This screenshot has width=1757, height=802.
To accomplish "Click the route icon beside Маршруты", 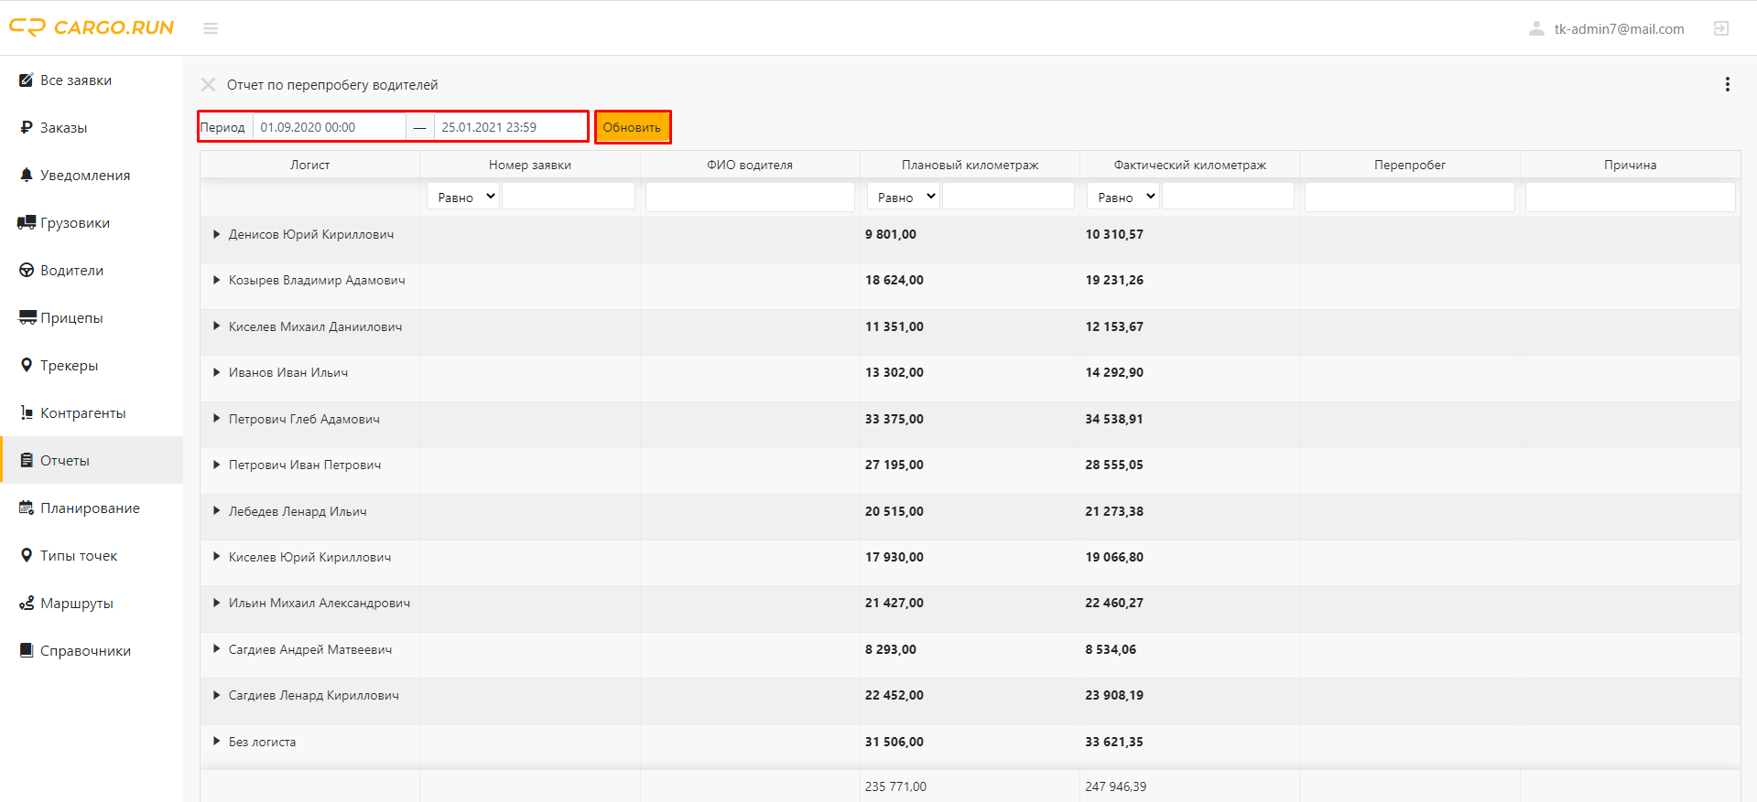I will coord(27,603).
